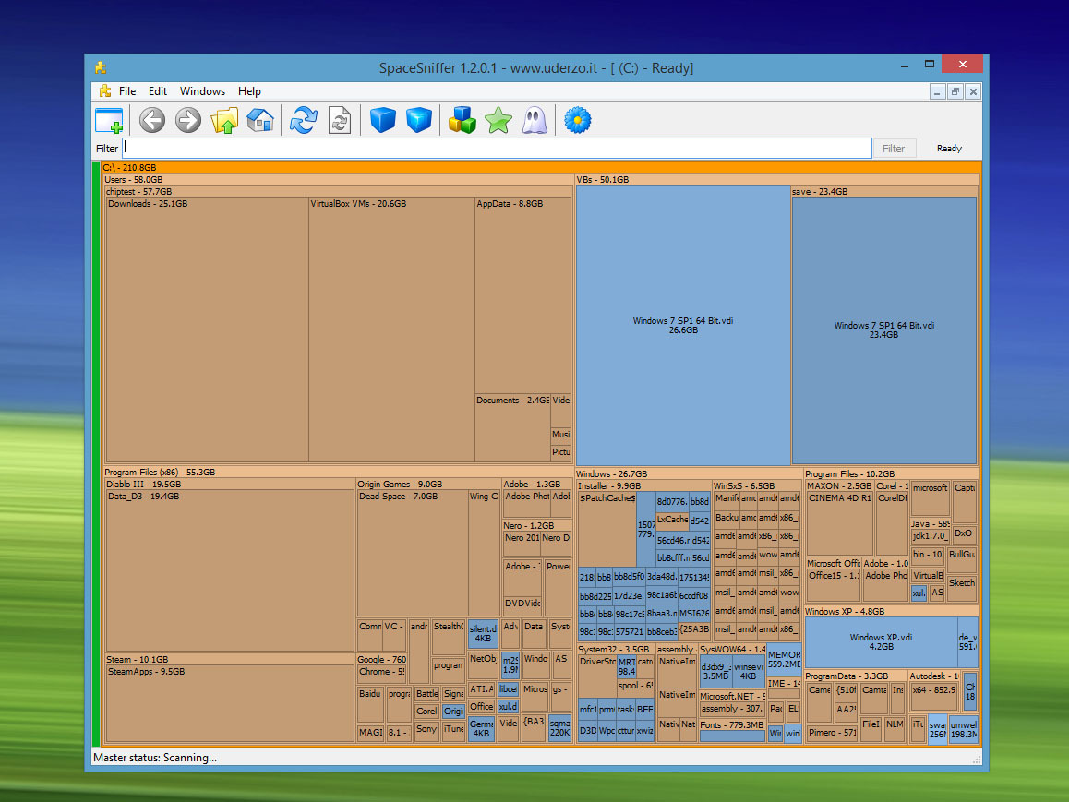Select the Diablo III - 19.5GB header
This screenshot has height=802, width=1069.
[230, 485]
